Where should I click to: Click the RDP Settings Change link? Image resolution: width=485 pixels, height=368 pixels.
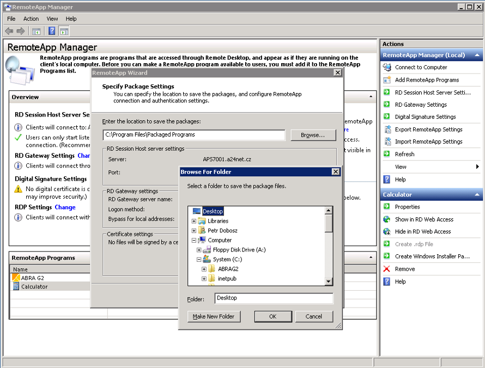(x=65, y=207)
